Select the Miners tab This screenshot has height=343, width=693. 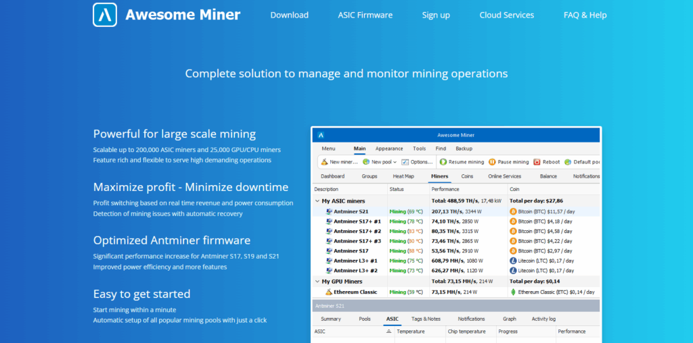(439, 176)
